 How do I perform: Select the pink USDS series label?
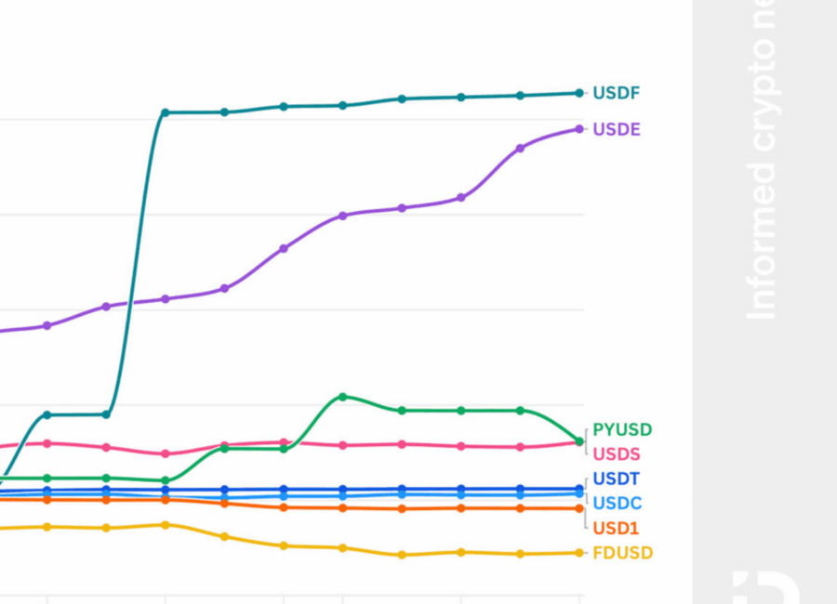pos(616,454)
